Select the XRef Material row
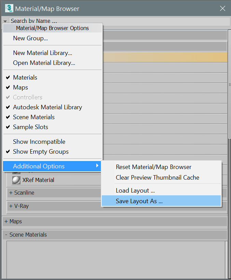The width and height of the screenshot is (231, 280). tap(56, 180)
